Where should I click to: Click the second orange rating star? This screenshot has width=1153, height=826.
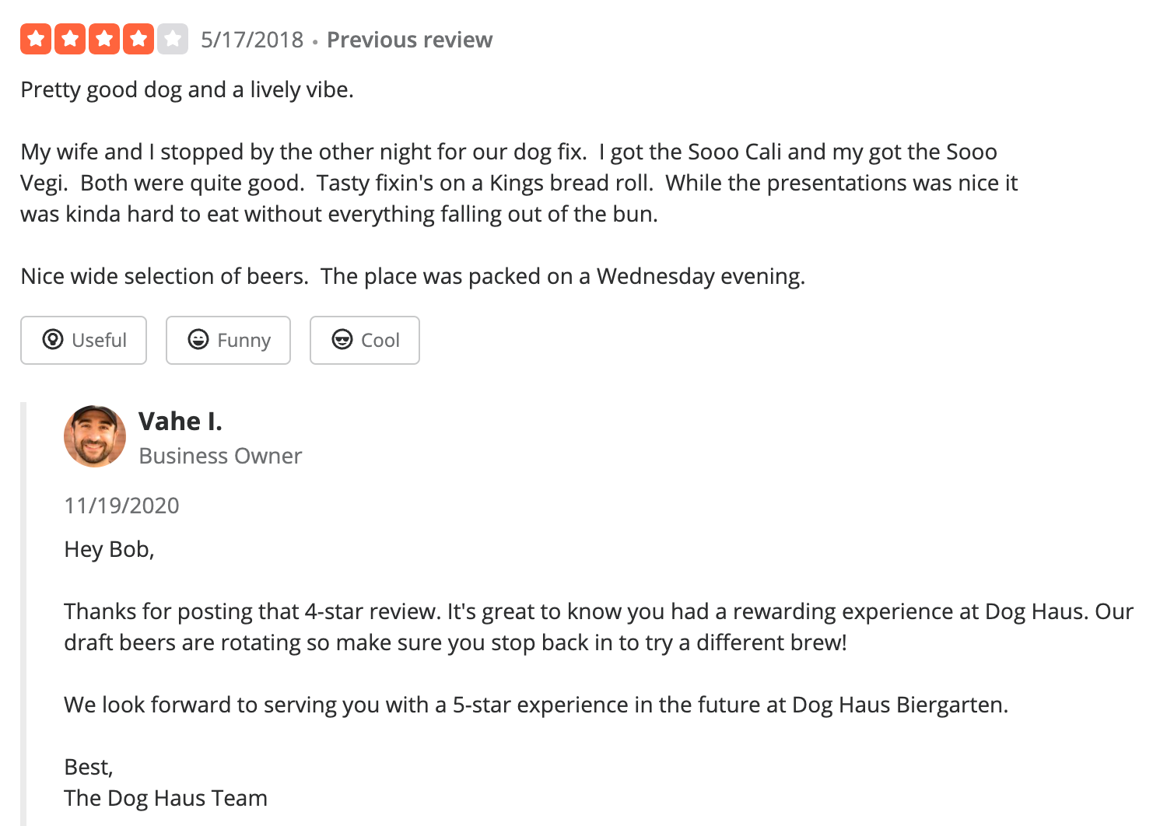tap(70, 39)
